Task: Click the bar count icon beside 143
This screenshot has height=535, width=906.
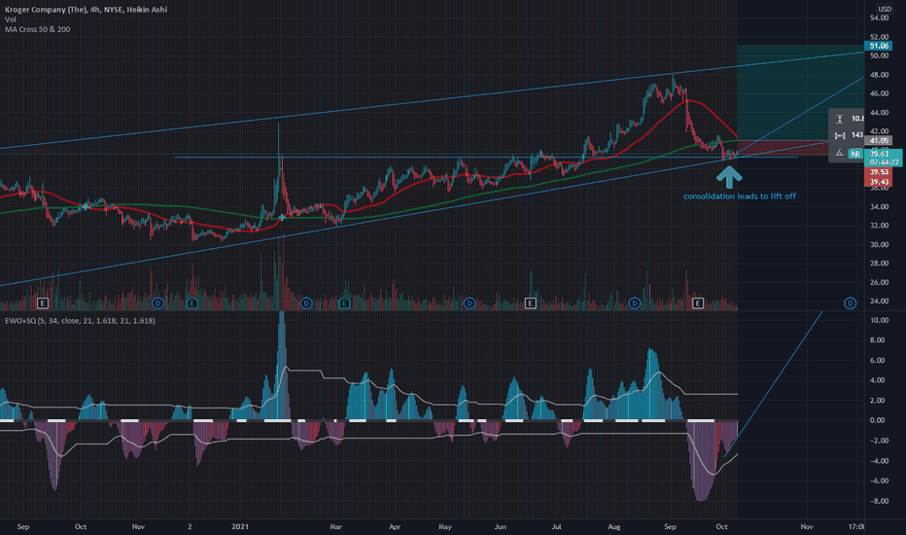Action: pos(840,135)
